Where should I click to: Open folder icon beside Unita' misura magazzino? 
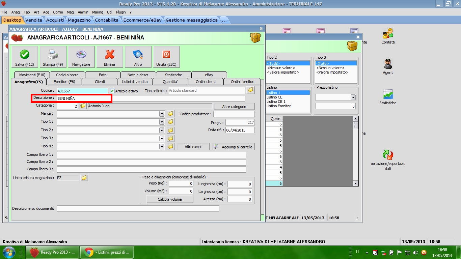point(84,178)
